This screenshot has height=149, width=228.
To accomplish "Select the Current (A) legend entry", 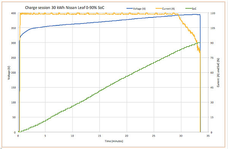I will (168, 9).
